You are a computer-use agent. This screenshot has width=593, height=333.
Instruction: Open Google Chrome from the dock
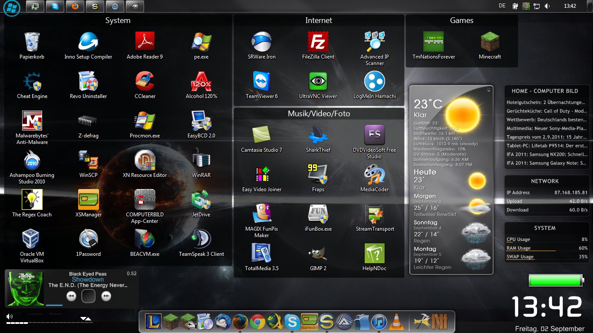tap(257, 322)
